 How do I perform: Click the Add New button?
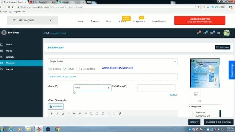(x=223, y=47)
